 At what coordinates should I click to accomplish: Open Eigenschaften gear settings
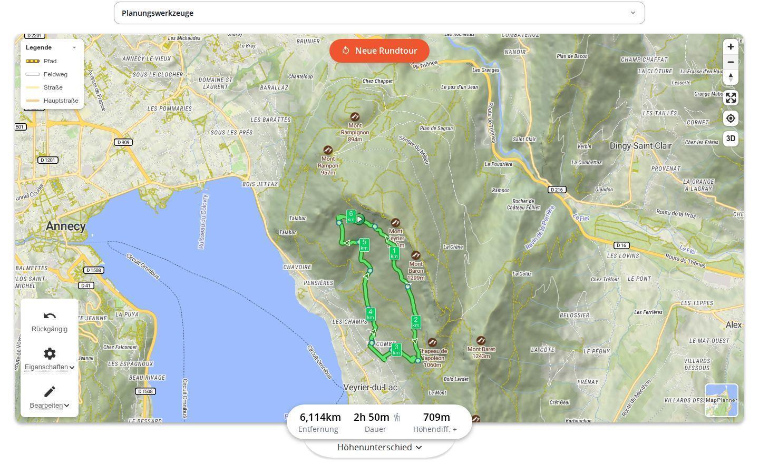(x=50, y=353)
